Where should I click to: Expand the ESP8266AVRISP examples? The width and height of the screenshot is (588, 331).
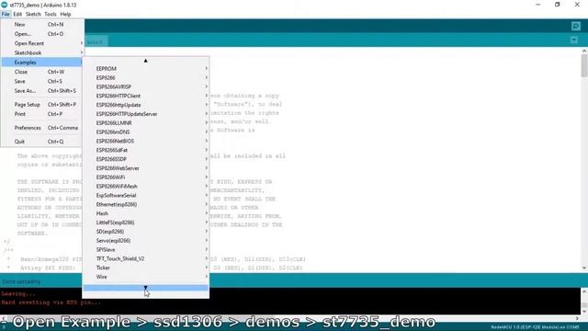click(146, 86)
